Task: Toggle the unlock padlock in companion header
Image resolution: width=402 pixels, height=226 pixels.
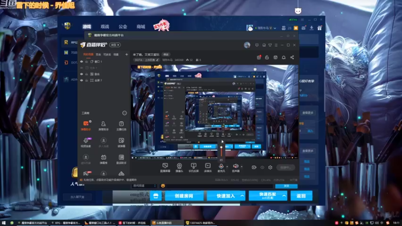Action: 267,57
